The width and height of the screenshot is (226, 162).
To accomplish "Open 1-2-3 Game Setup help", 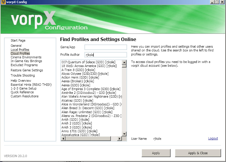I will (x=23, y=88).
